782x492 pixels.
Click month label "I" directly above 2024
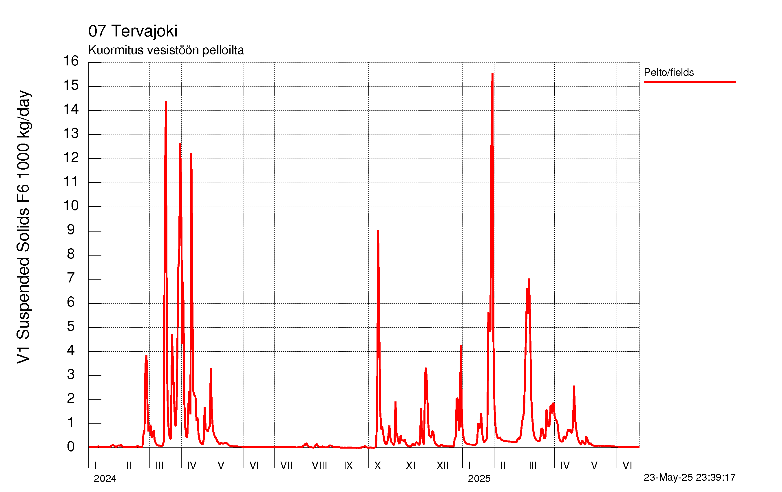96,466
